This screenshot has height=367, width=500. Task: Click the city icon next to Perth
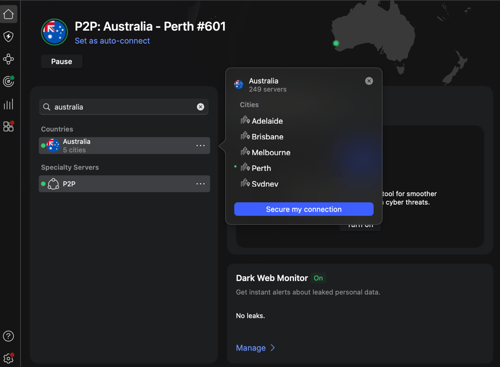(245, 167)
